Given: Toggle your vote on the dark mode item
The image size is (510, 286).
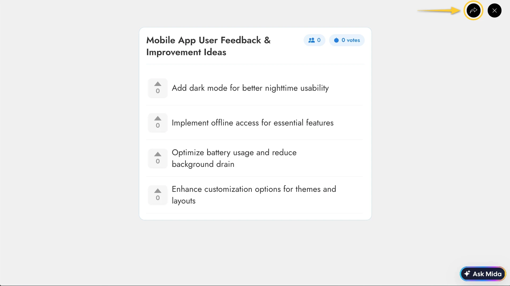Looking at the screenshot, I should 158,84.
